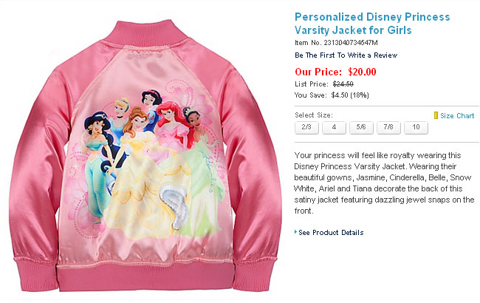Viewport: 480px width, 303px height.
Task: Click the item number 2313040734547M
Action: tap(351, 43)
